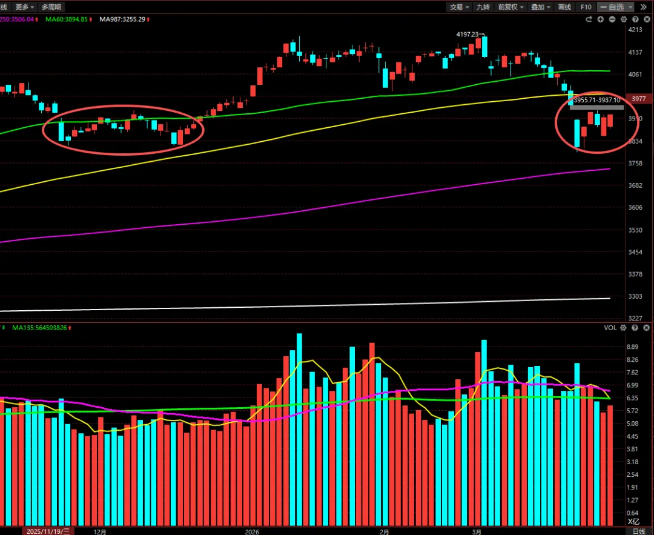Click the 3977 current price tag

pos(639,99)
